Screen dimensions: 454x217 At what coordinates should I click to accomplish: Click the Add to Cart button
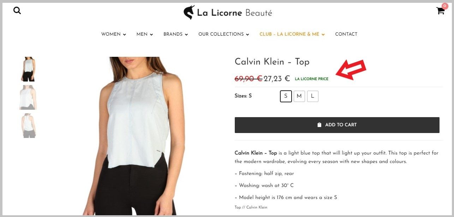pyautogui.click(x=337, y=125)
